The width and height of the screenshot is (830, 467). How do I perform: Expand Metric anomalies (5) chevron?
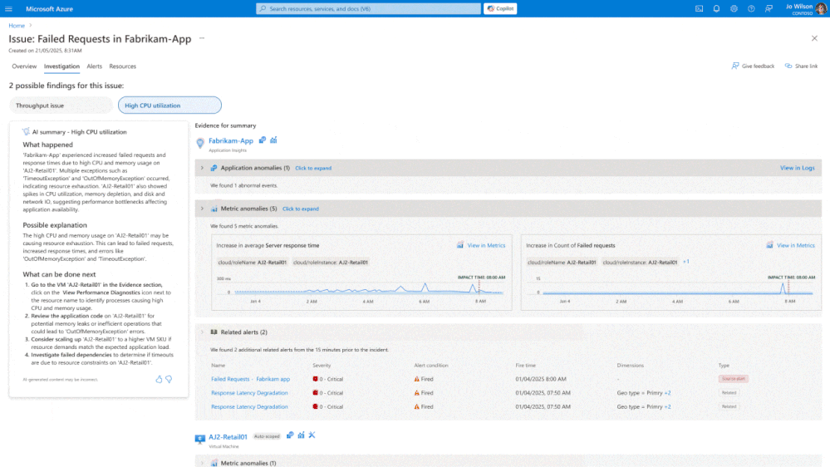[202, 209]
